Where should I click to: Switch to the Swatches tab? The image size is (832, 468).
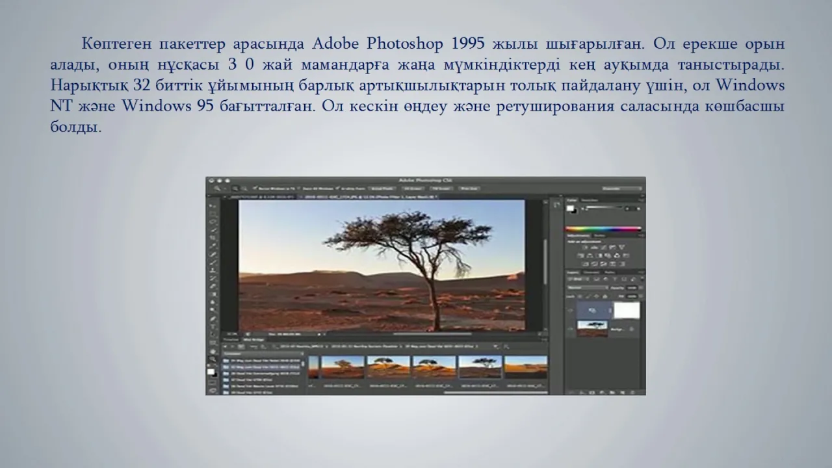(590, 200)
